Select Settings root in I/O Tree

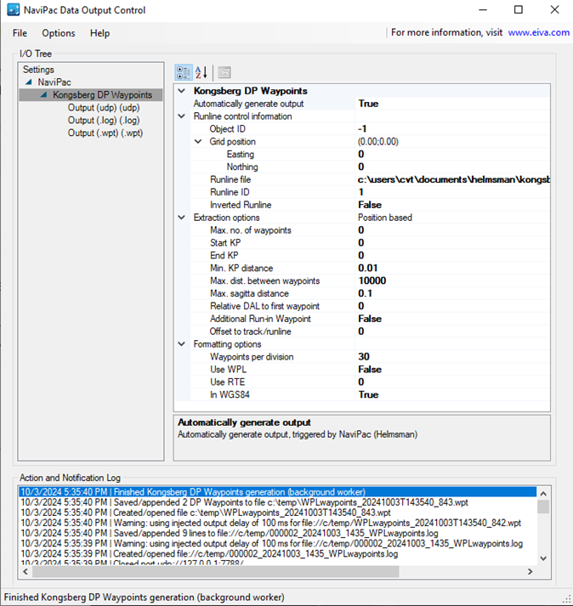pos(38,70)
